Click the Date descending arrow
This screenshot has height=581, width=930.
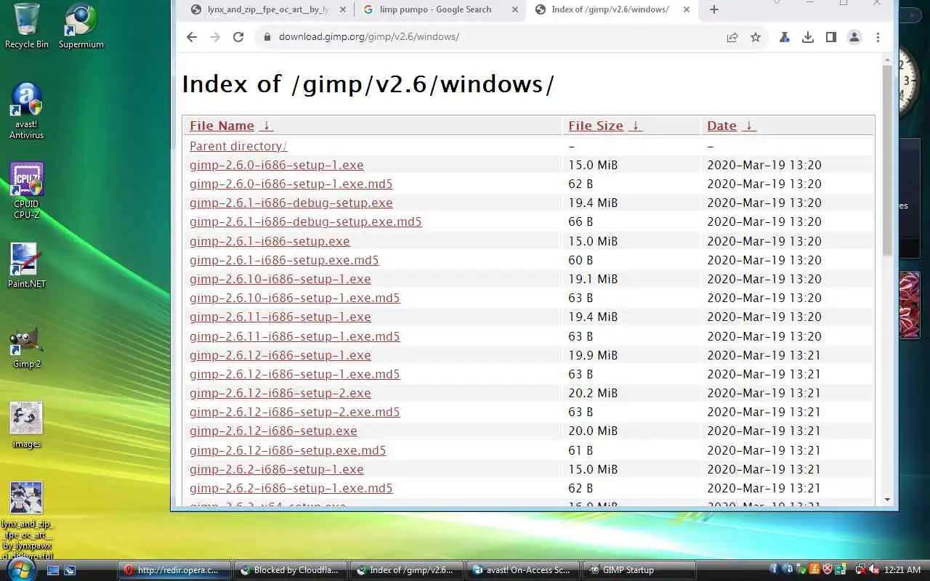[x=749, y=126]
